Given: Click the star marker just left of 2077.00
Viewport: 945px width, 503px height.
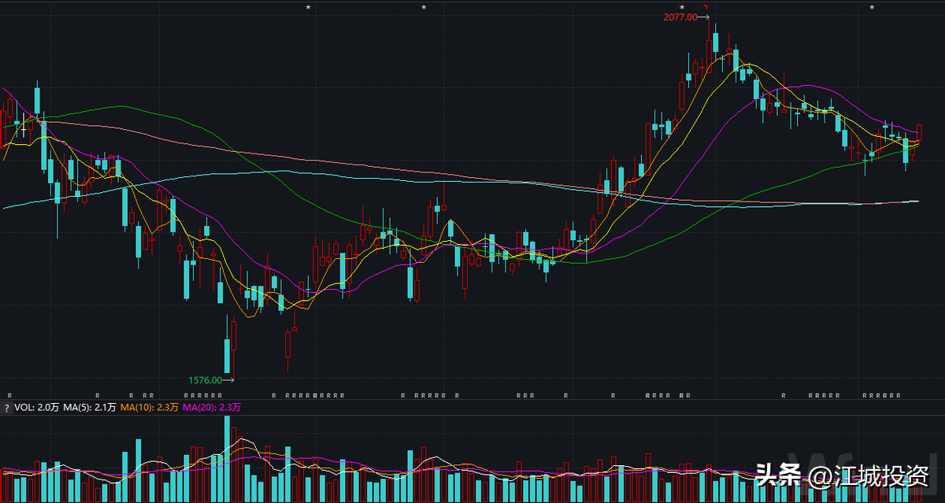Looking at the screenshot, I should pos(682,7).
